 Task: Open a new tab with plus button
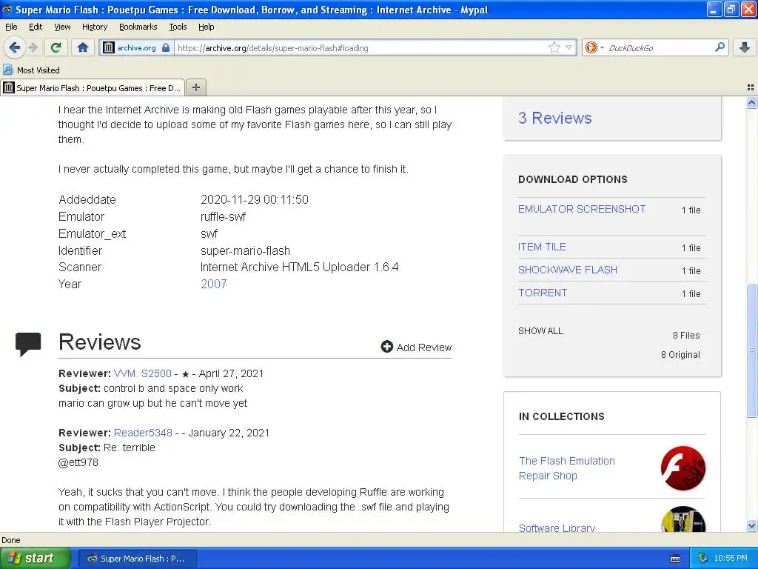click(195, 87)
